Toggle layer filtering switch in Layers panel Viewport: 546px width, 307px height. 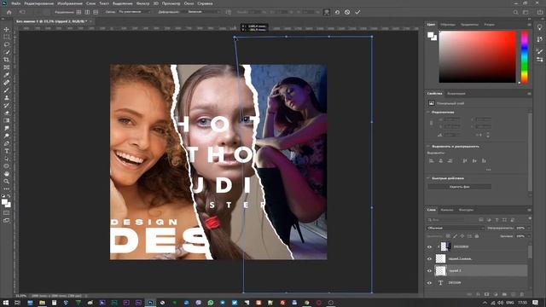click(x=530, y=218)
